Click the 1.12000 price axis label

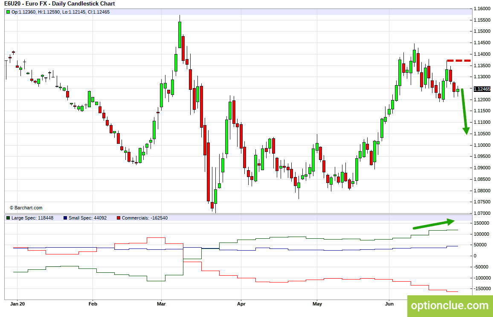coord(482,100)
